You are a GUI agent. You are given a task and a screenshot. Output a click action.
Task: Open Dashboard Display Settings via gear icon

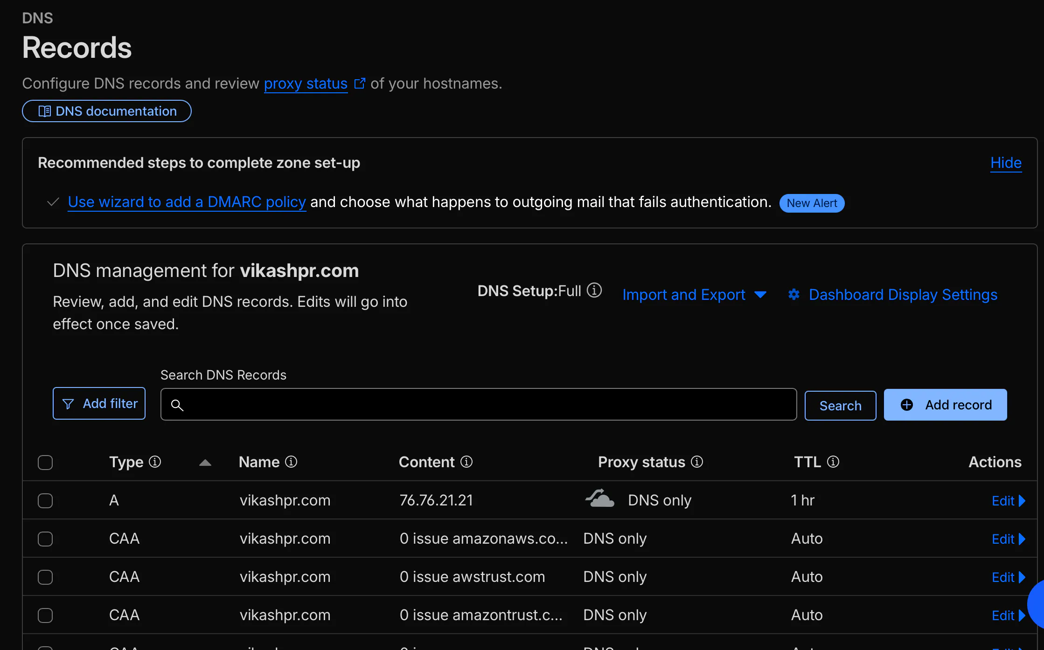coord(793,295)
